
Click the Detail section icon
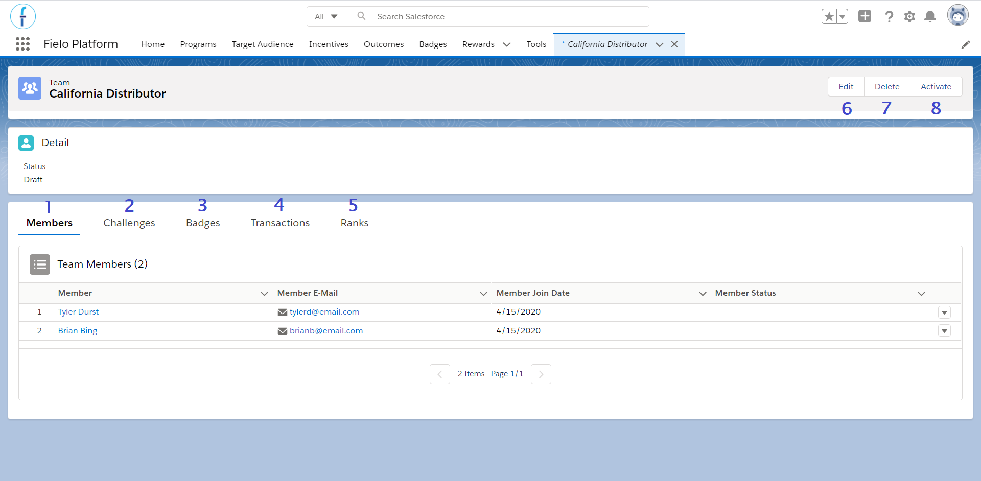pyautogui.click(x=26, y=143)
